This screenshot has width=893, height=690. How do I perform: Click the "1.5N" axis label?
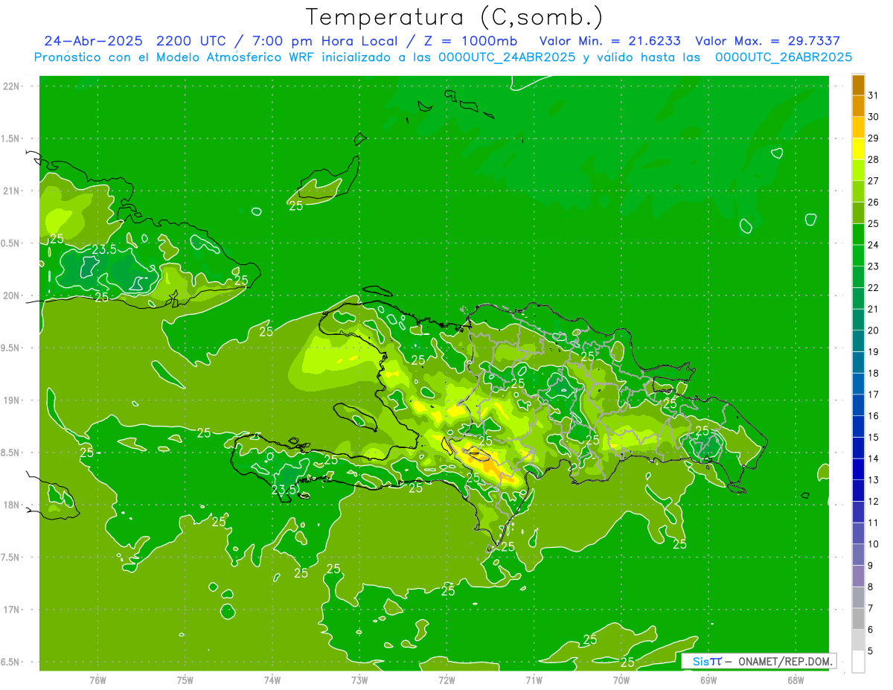pos(10,139)
